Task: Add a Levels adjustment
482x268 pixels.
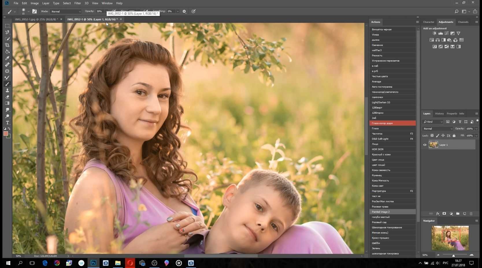Action: click(x=440, y=33)
